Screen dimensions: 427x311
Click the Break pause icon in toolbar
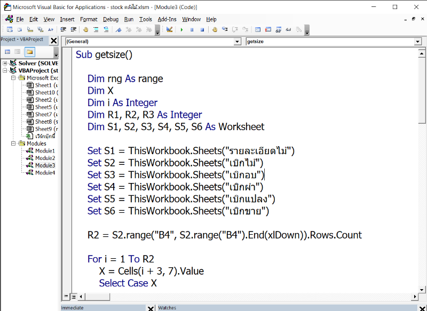point(192,30)
